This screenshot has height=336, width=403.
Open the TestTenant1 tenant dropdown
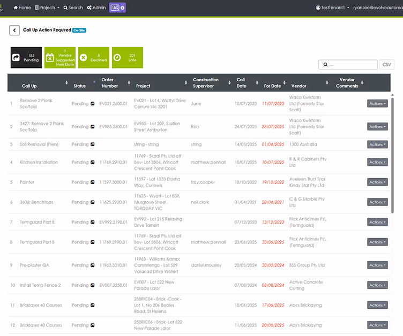[x=333, y=7]
